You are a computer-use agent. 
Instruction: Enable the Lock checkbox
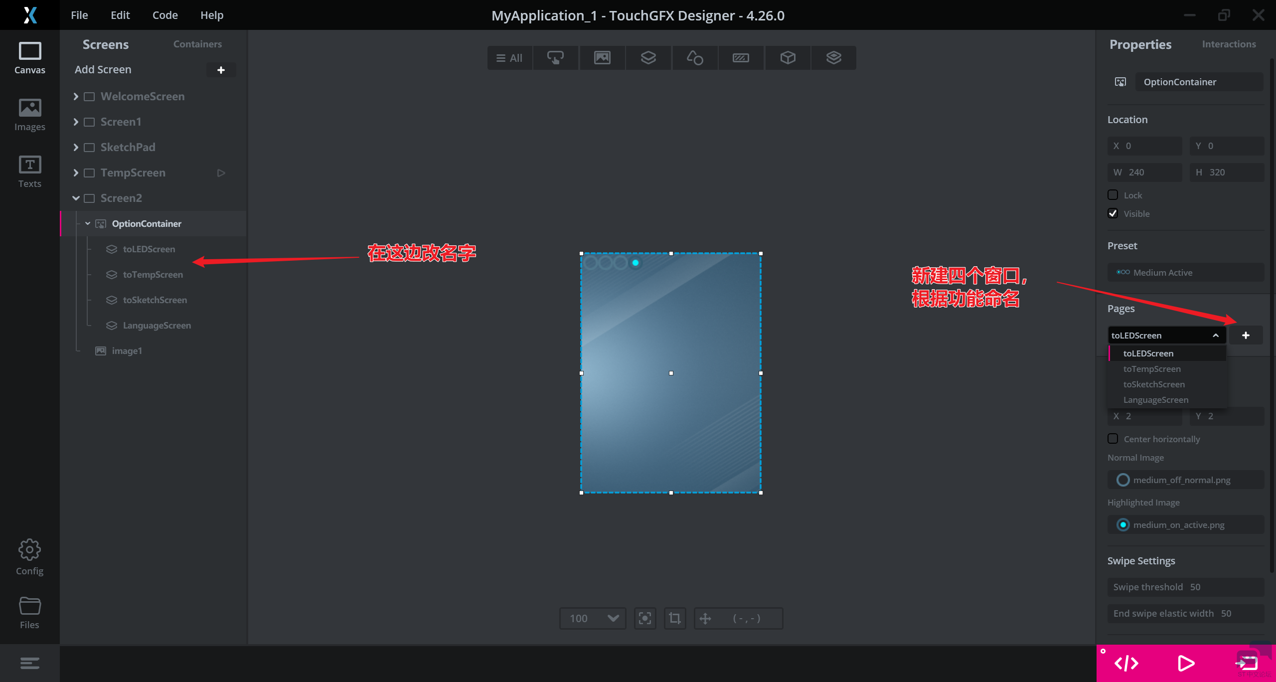(x=1113, y=195)
